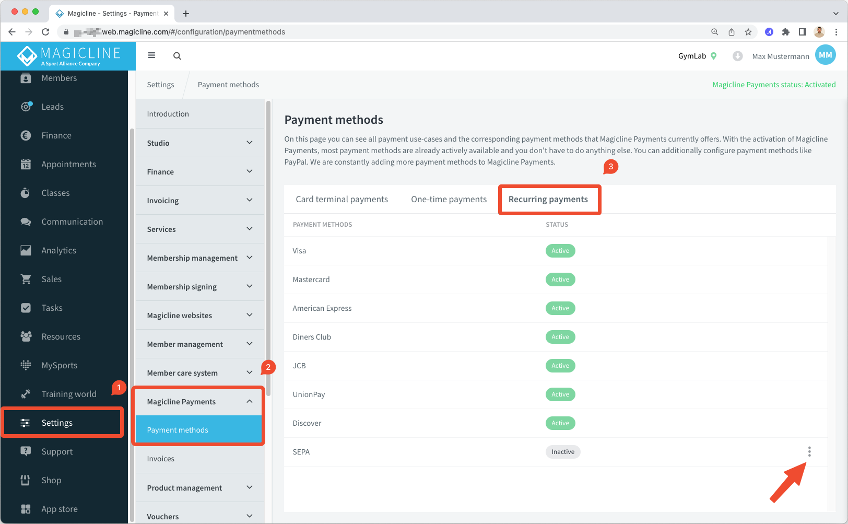Open the search magnifier in header
848x524 pixels.
[x=178, y=56]
